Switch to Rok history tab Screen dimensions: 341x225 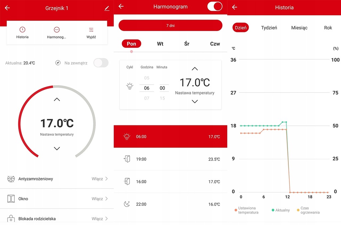328,28
